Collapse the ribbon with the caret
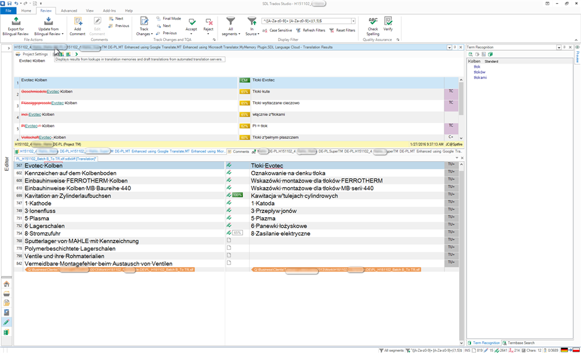 coord(576,40)
